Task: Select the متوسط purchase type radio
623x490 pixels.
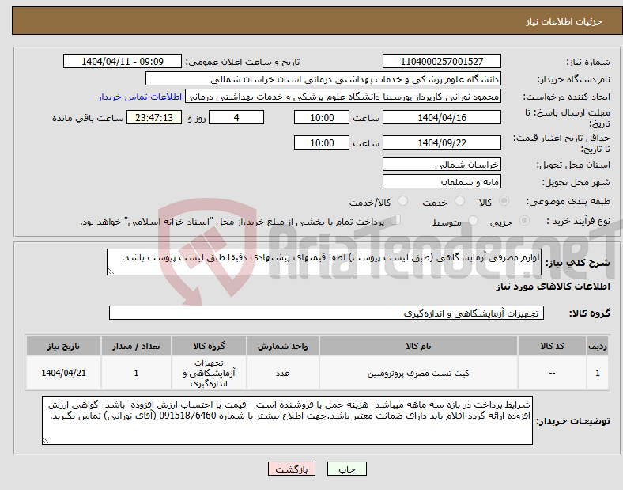Action: (473, 220)
